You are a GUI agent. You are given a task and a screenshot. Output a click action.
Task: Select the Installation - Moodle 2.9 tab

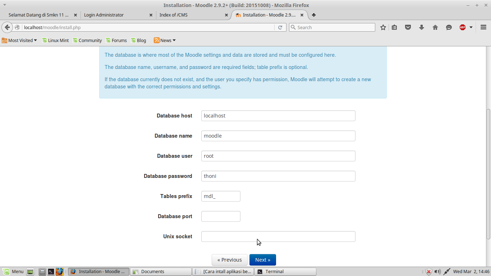tap(269, 15)
